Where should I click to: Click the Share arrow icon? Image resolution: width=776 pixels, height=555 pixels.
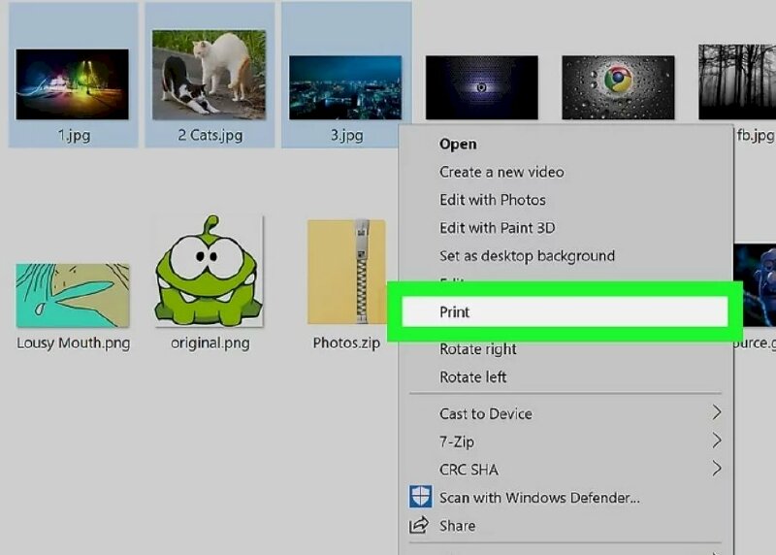pyautogui.click(x=420, y=526)
